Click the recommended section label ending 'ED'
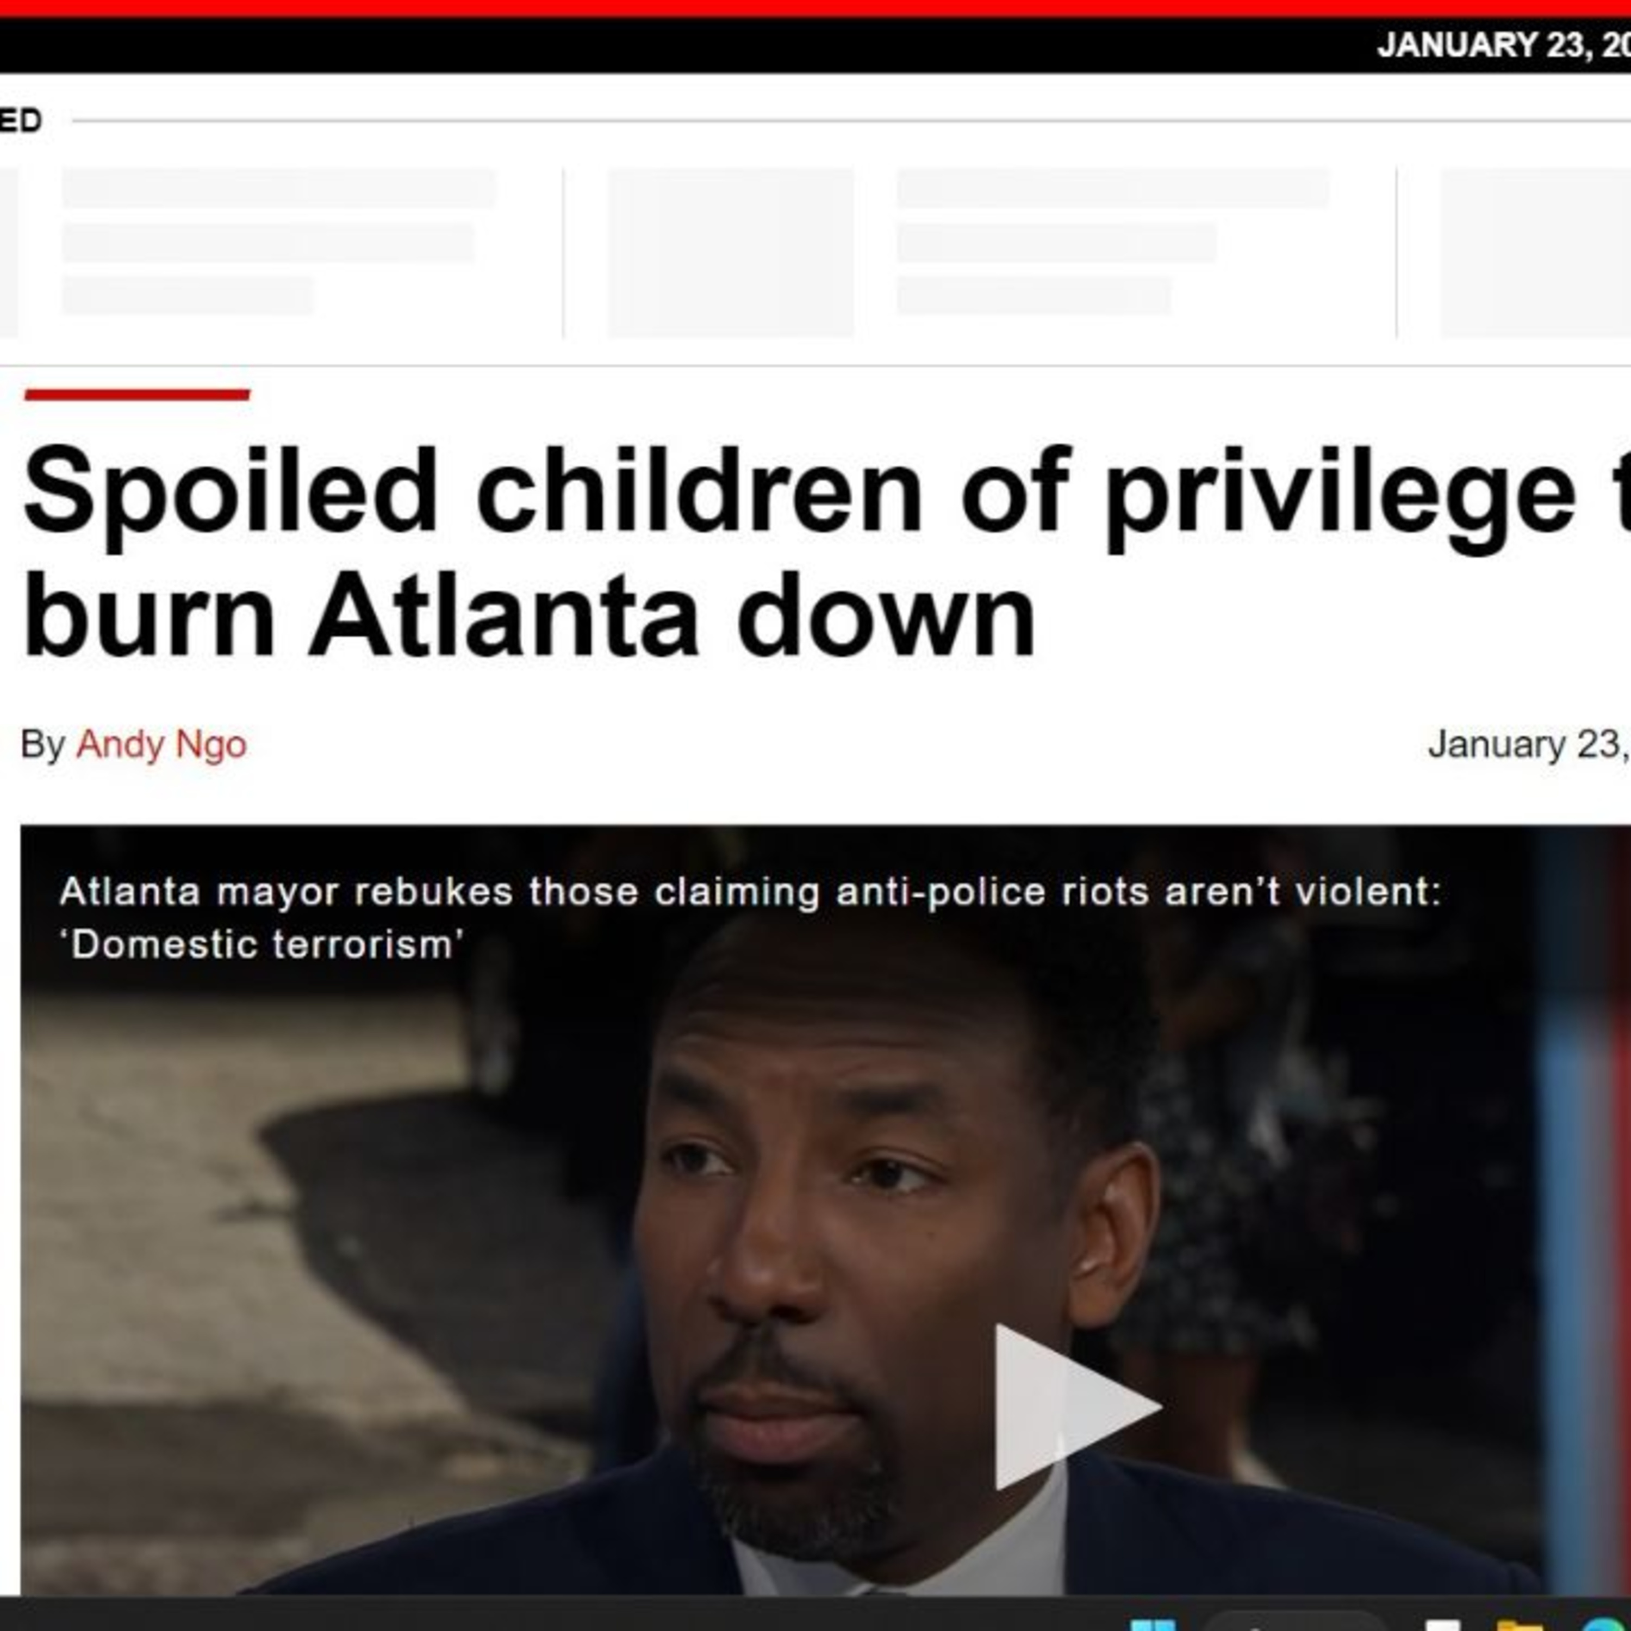 tap(20, 121)
